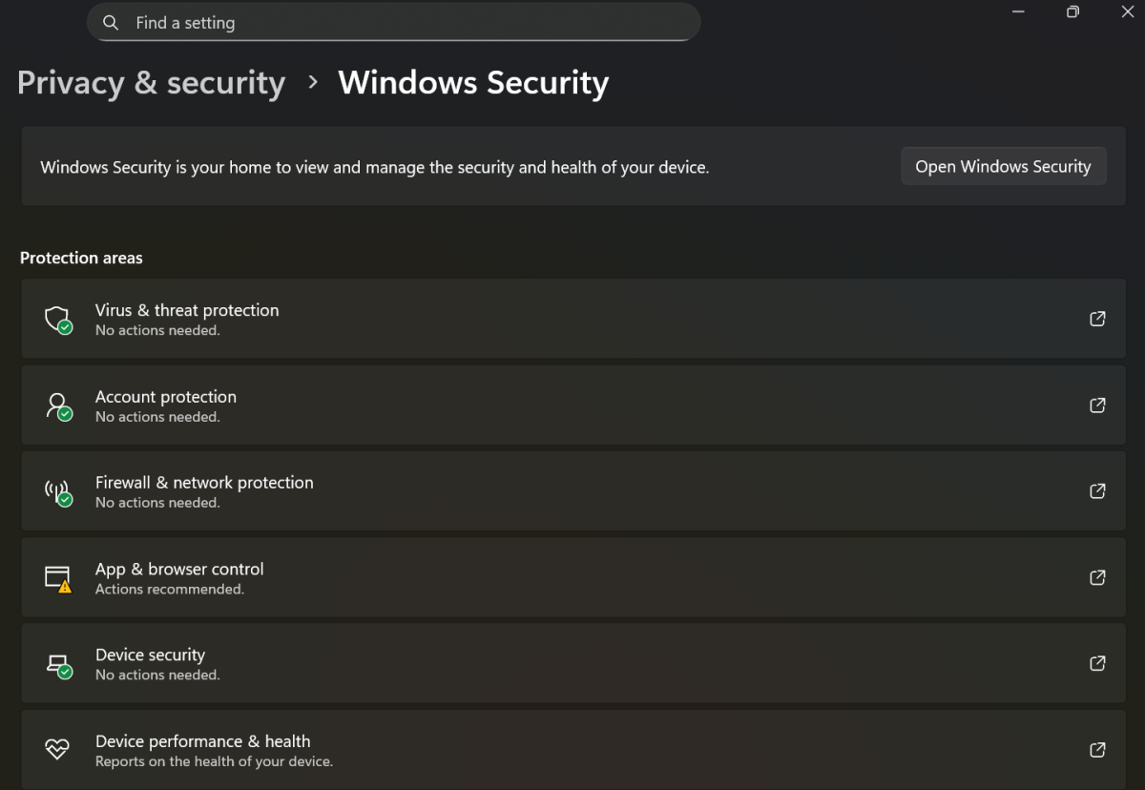
Task: Open the App & browser control page
Action: click(x=572, y=577)
